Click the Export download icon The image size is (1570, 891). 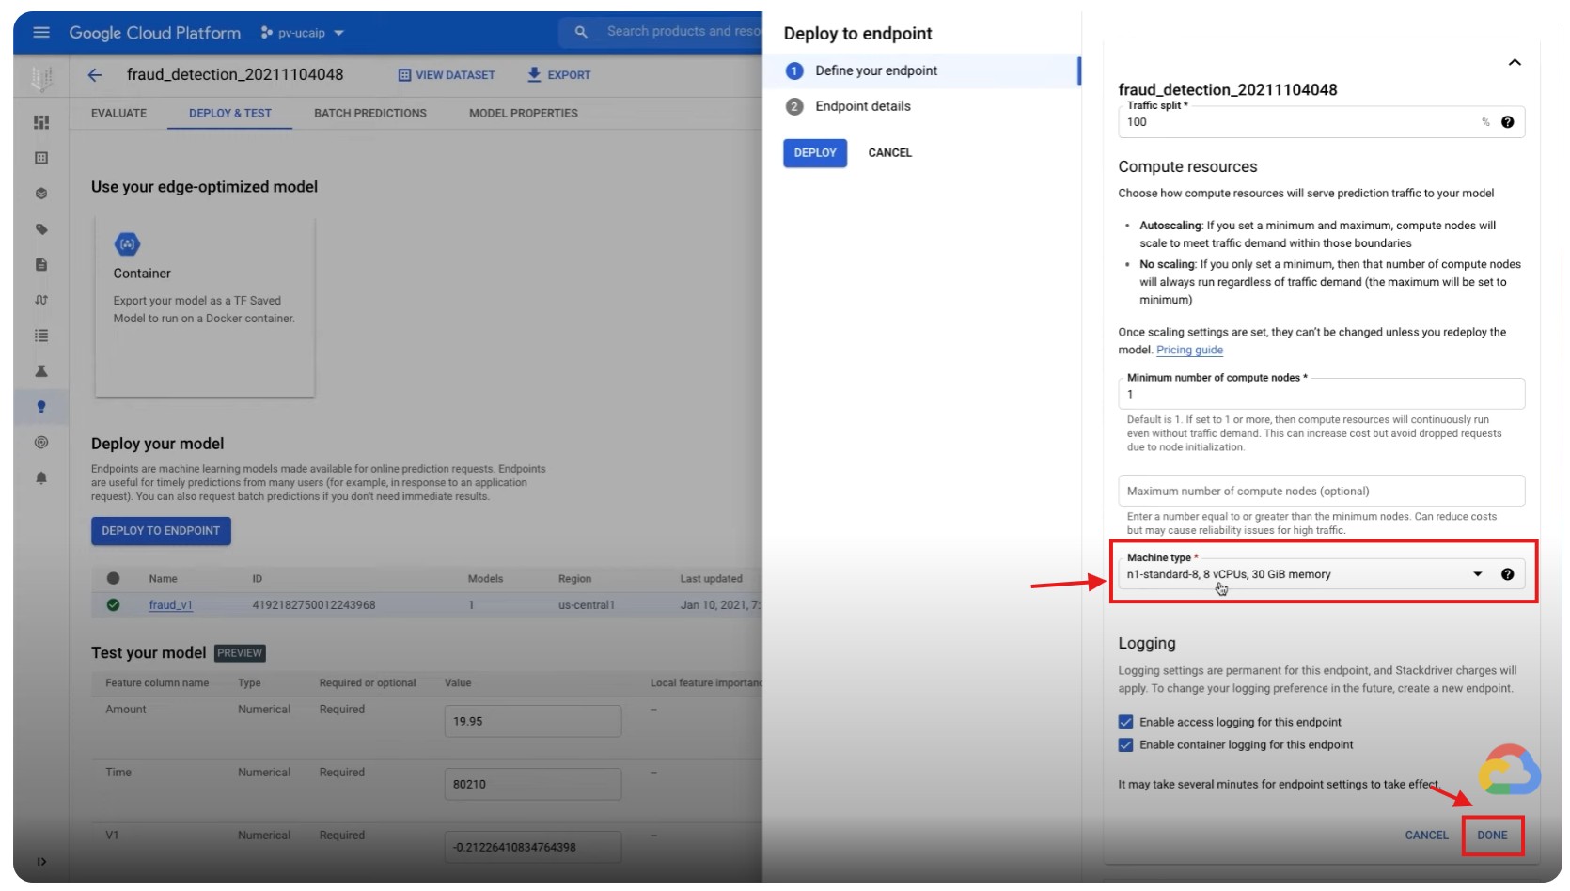click(534, 75)
